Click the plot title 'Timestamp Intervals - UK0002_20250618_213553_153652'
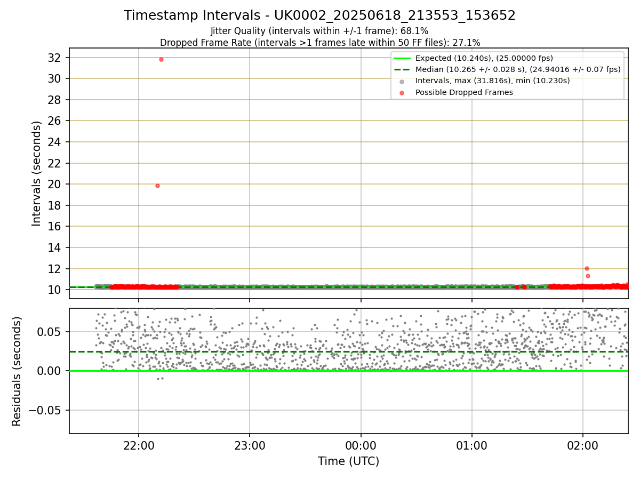The width and height of the screenshot is (640, 480). click(x=319, y=15)
